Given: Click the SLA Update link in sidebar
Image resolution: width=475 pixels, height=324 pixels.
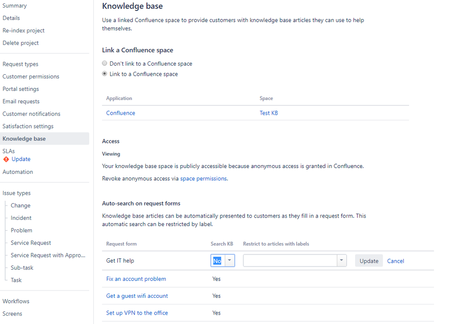Looking at the screenshot, I should [x=21, y=159].
